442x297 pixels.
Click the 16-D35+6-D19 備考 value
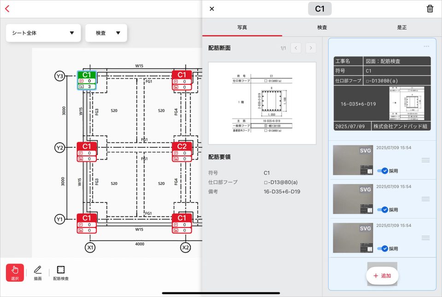pyautogui.click(x=282, y=191)
